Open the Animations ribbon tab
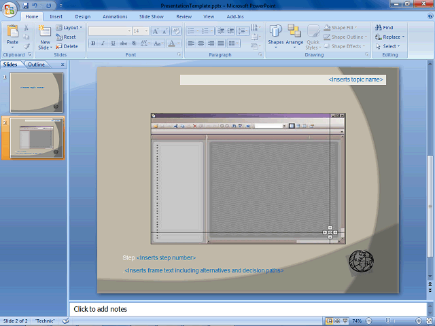Screen dimensions: 435x326 pyautogui.click(x=115, y=16)
